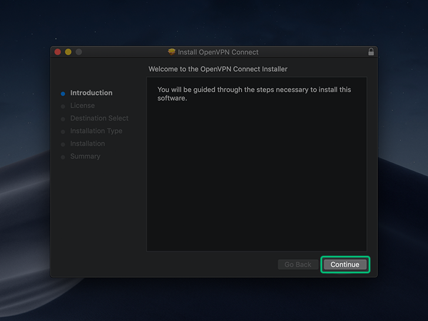
Task: Select the Installation Type step
Action: tap(96, 131)
